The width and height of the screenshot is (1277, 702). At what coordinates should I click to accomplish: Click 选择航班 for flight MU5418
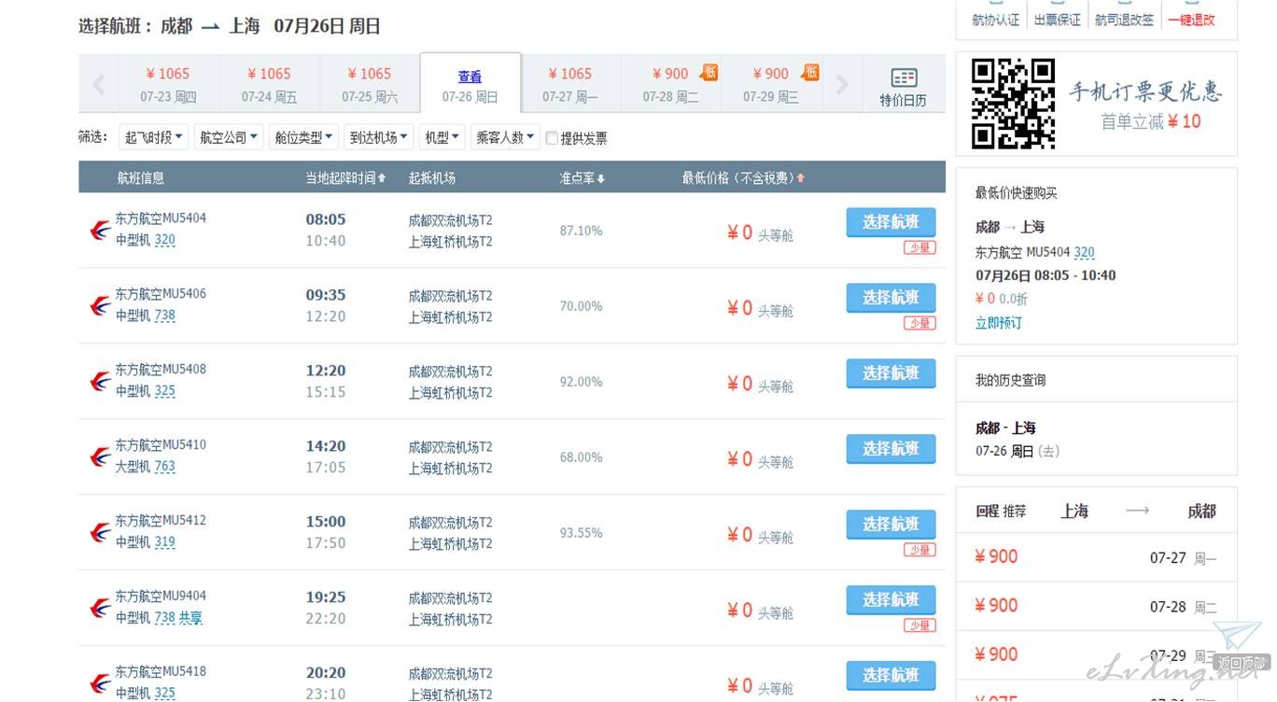[891, 676]
